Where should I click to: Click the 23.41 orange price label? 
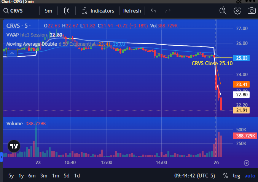click(242, 85)
